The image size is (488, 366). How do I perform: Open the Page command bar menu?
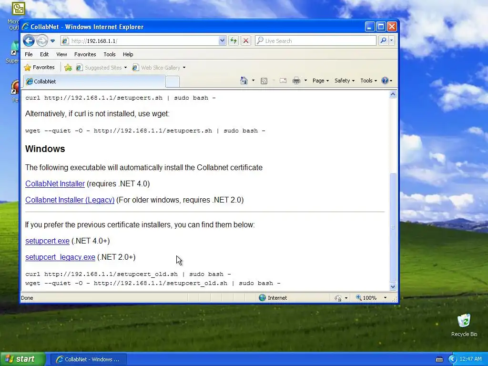[321, 81]
